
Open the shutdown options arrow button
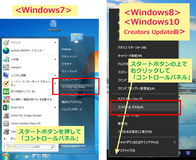click(x=83, y=147)
